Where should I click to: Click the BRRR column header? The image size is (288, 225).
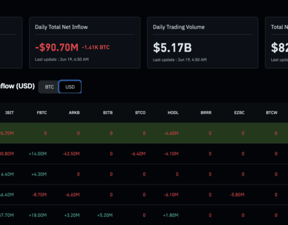click(x=206, y=112)
